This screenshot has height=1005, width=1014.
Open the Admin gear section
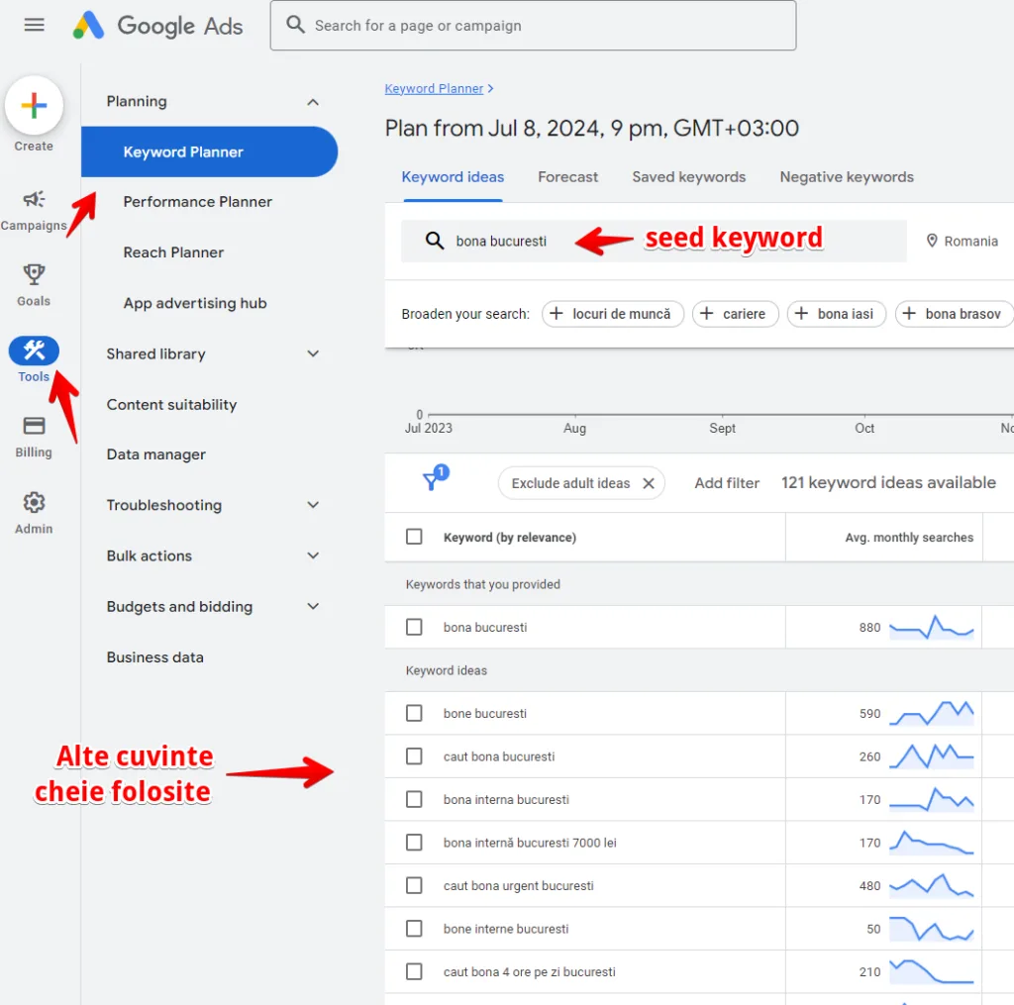coord(34,513)
